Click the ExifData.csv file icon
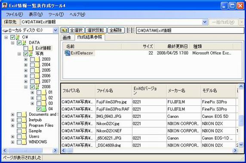Image resolution: width=246 pixels, height=163 pixels. click(x=67, y=53)
